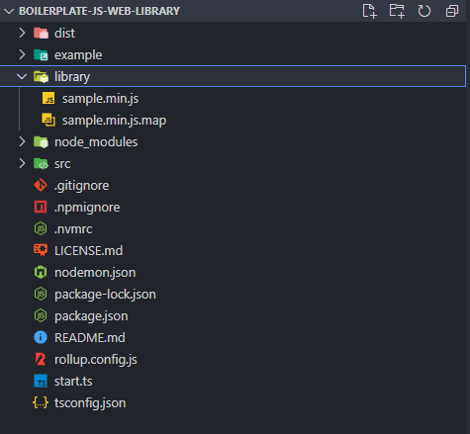The height and width of the screenshot is (434, 470).
Task: Open the tsconfig.json file
Action: [x=90, y=403]
